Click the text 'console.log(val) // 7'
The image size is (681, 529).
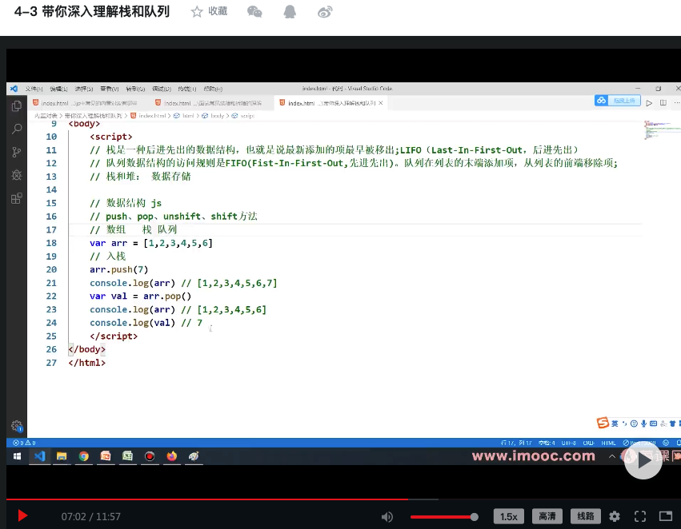[146, 323]
